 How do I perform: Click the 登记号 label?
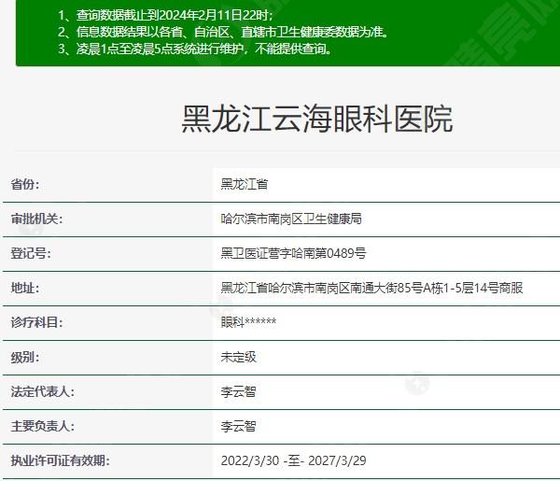click(x=31, y=253)
